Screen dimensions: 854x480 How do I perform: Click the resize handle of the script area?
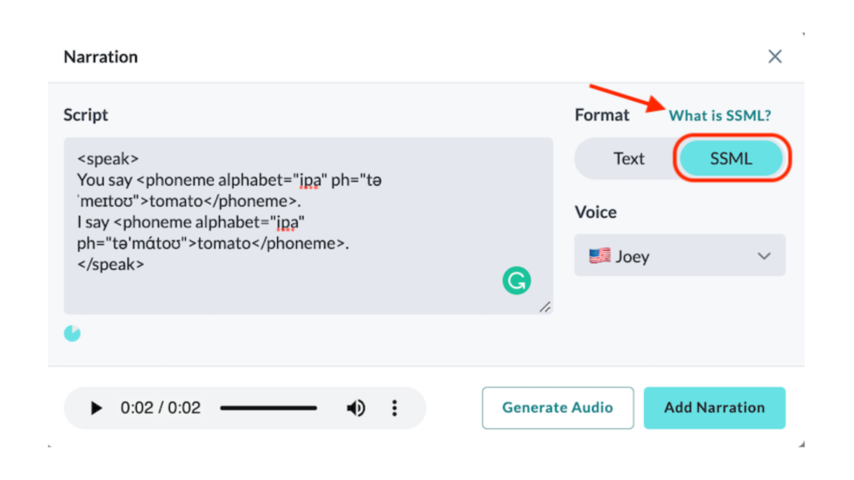pos(546,307)
